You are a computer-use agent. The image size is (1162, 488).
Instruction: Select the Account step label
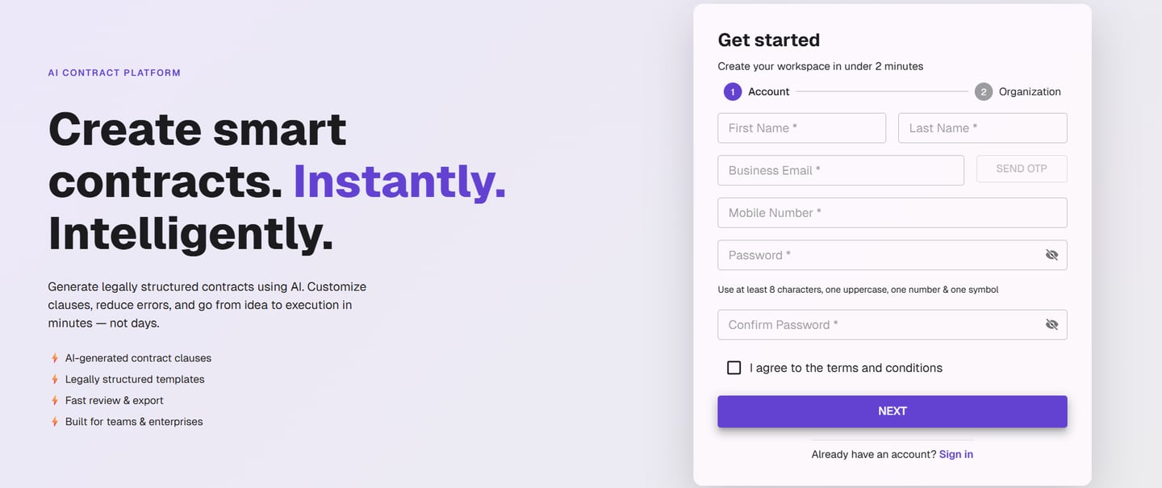coord(768,92)
